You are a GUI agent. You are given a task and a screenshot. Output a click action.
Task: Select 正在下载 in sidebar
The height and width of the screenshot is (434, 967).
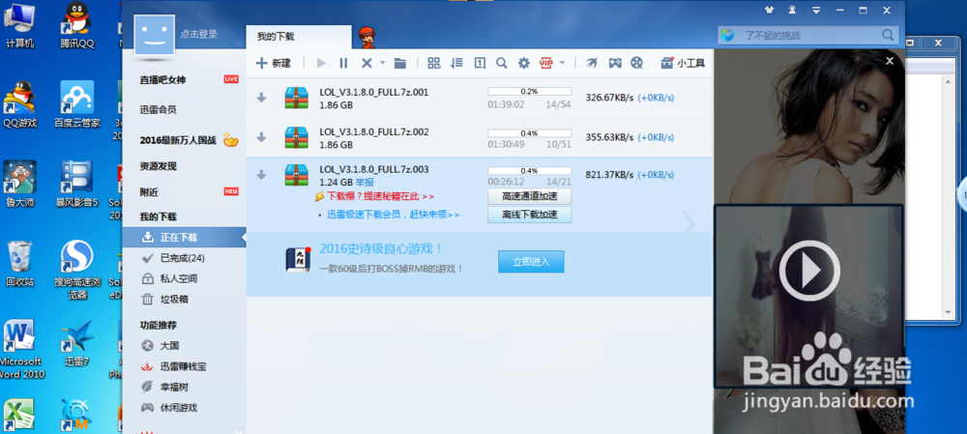pyautogui.click(x=184, y=238)
